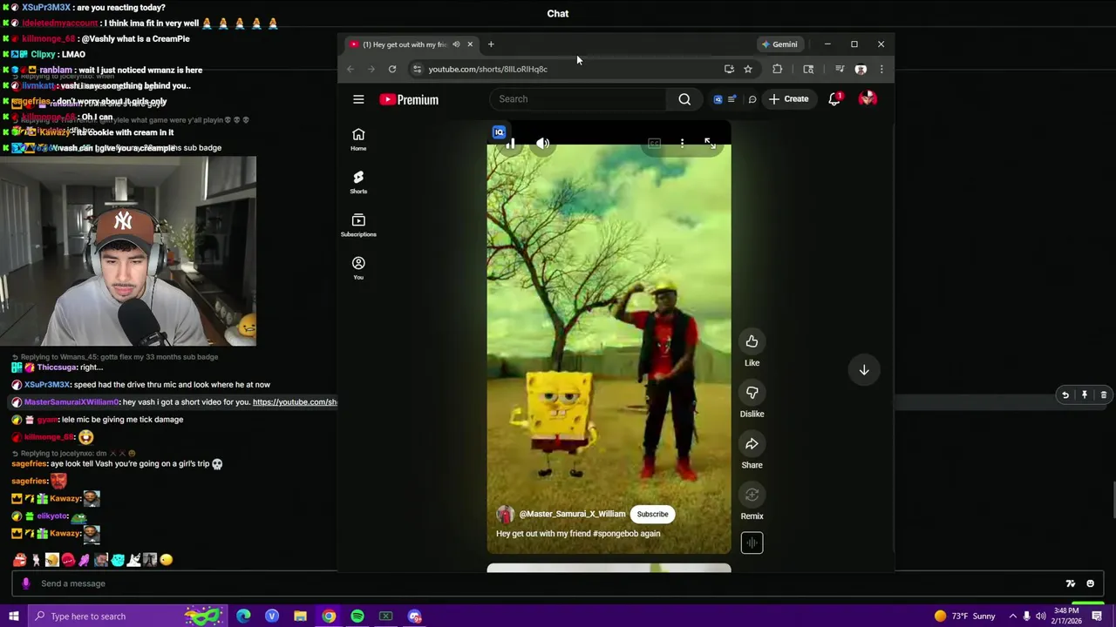The height and width of the screenshot is (627, 1116).
Task: Open the Xbox Game Bar taskbar icon
Action: [385, 617]
